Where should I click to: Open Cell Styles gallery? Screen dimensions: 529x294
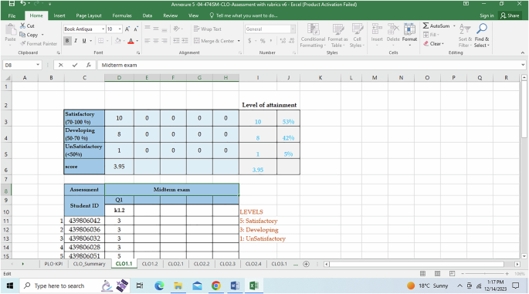pos(357,35)
